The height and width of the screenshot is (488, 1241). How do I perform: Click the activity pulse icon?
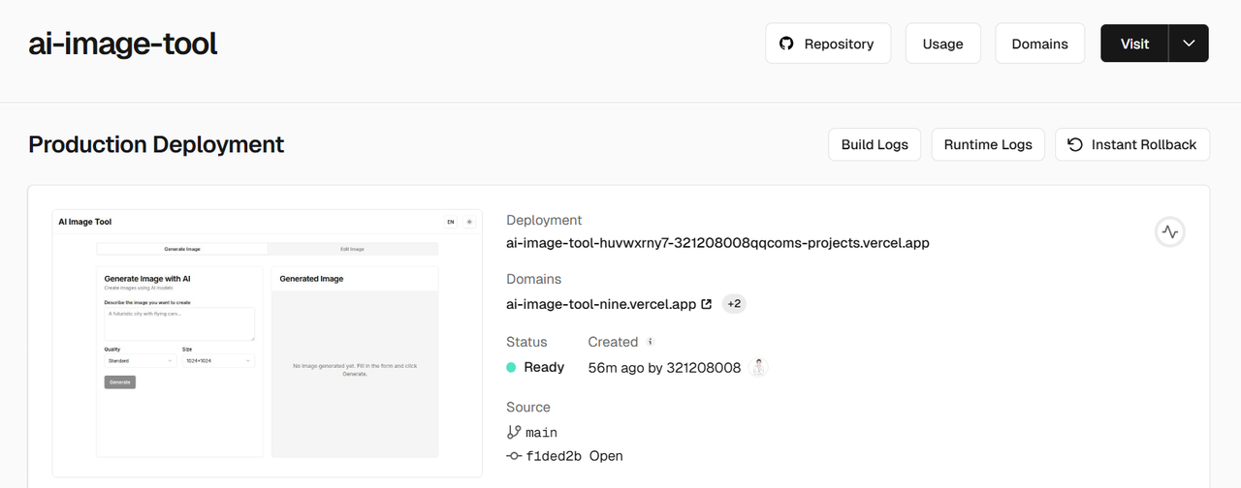click(x=1170, y=232)
